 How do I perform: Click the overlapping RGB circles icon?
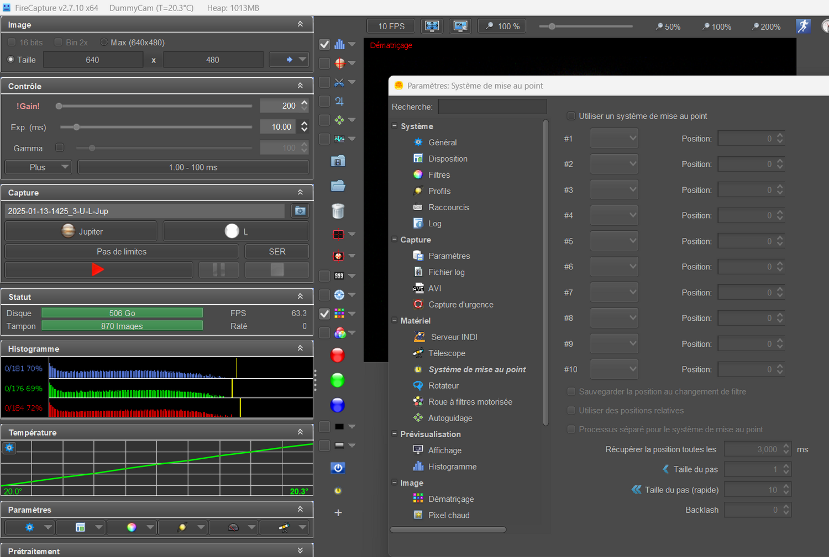(339, 333)
